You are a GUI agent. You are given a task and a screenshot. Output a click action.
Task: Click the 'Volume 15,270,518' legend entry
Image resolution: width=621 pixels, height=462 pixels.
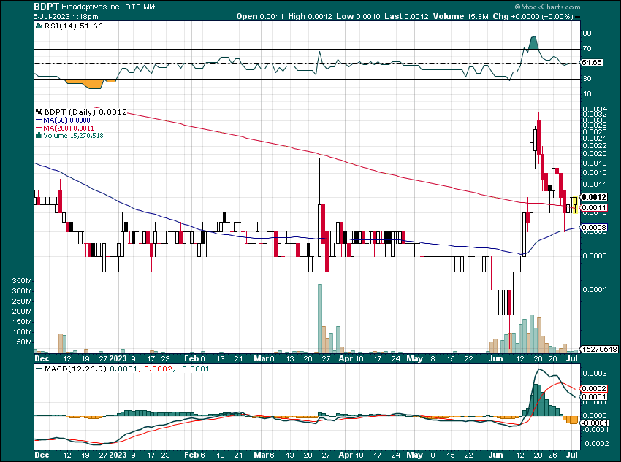pos(73,136)
